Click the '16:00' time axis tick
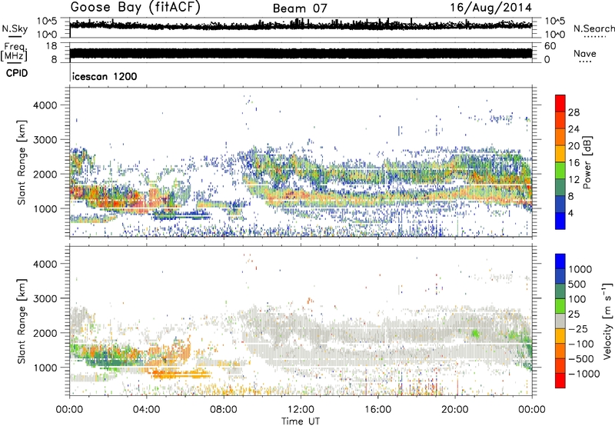615x426 pixels. pyautogui.click(x=377, y=410)
